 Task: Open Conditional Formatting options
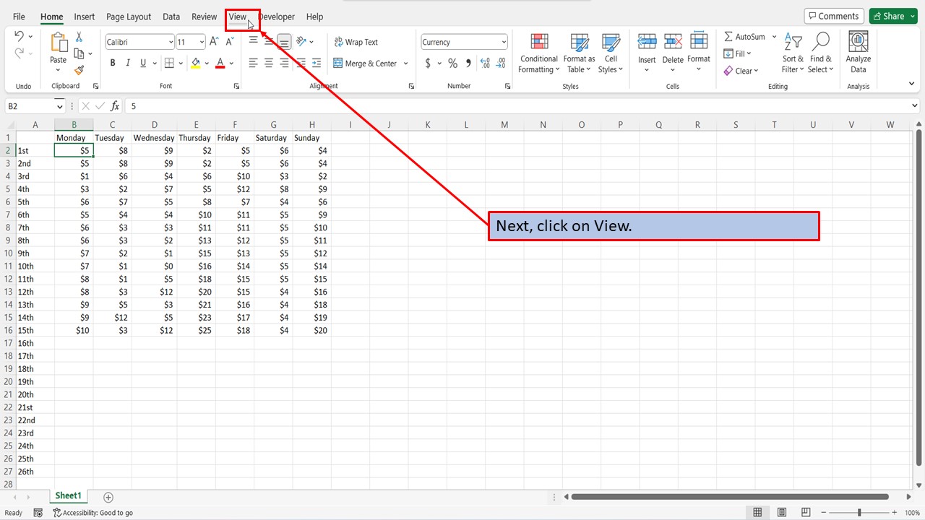pyautogui.click(x=538, y=52)
